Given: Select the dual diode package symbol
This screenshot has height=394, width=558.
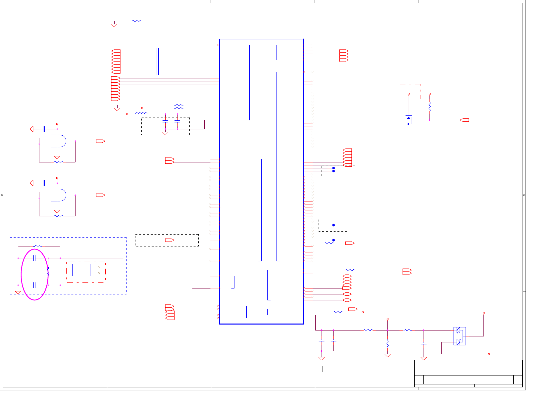Looking at the screenshot, I should [x=459, y=336].
